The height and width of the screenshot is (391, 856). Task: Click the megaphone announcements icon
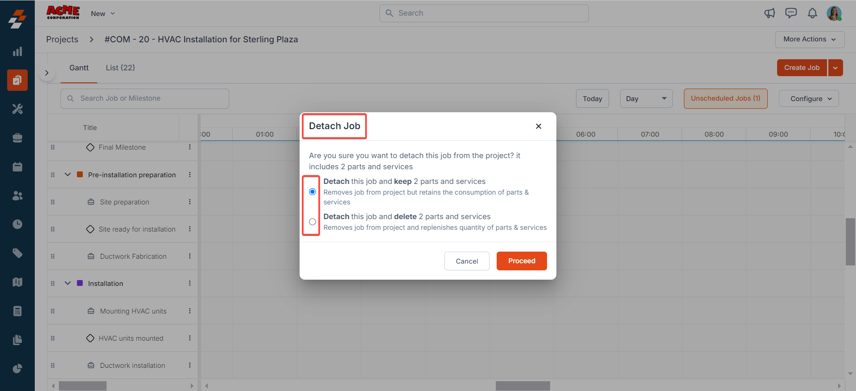click(770, 13)
